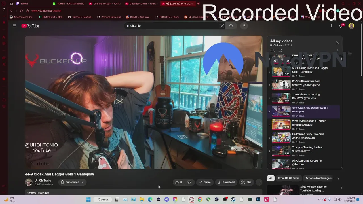Select current 44-9 Cloak And Dagger playlist item
The image size is (363, 204).
coord(304,112)
